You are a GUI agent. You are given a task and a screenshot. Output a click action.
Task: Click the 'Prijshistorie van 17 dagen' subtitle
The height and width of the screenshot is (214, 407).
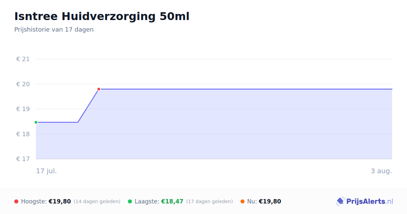click(x=54, y=30)
